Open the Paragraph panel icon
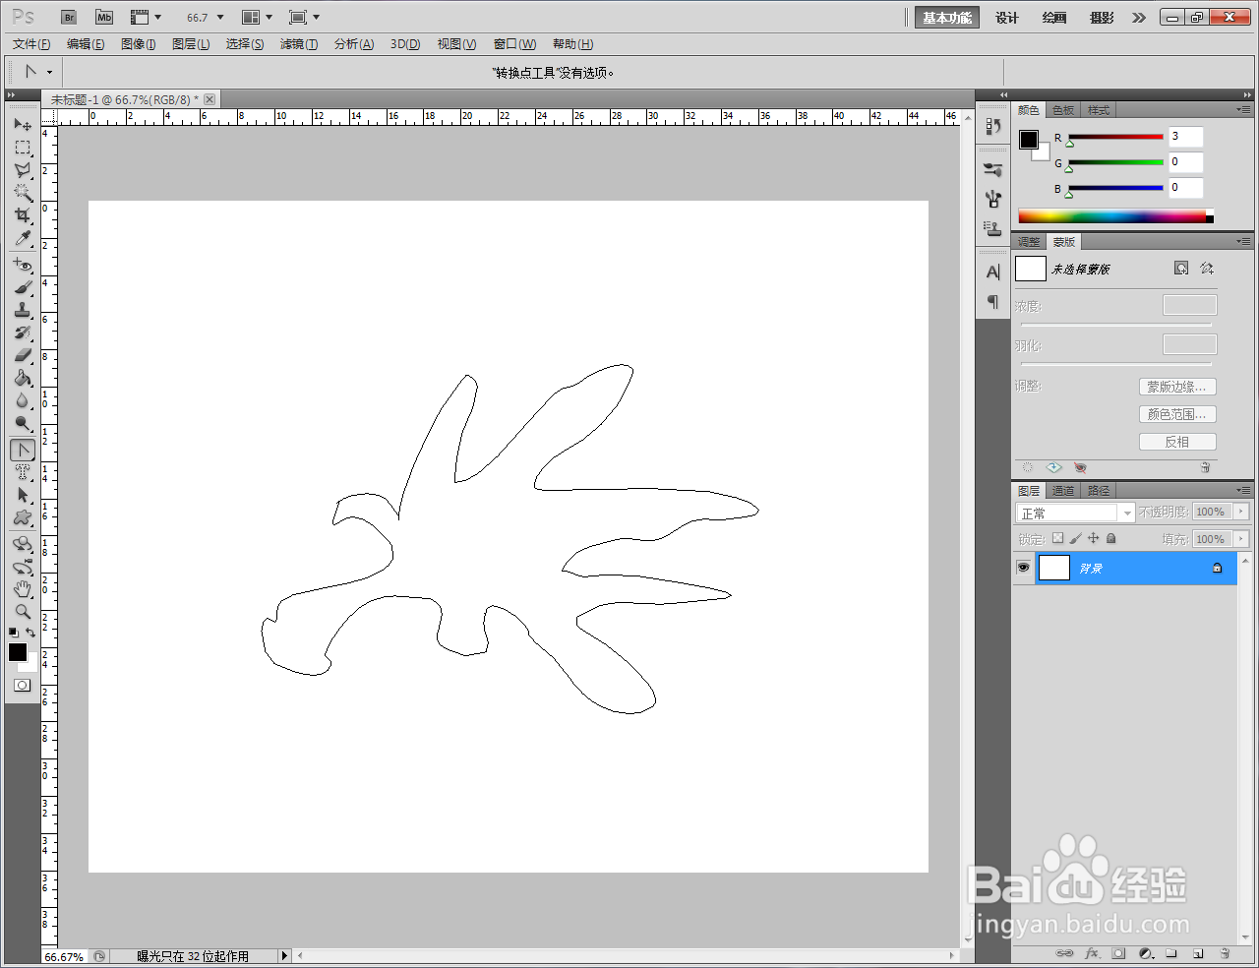 tap(992, 302)
